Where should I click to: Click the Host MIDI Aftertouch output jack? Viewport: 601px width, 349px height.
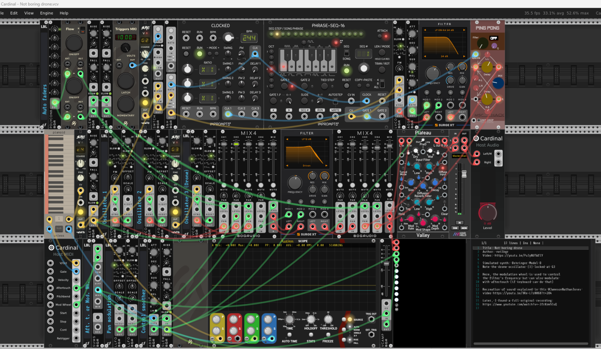pos(76,288)
